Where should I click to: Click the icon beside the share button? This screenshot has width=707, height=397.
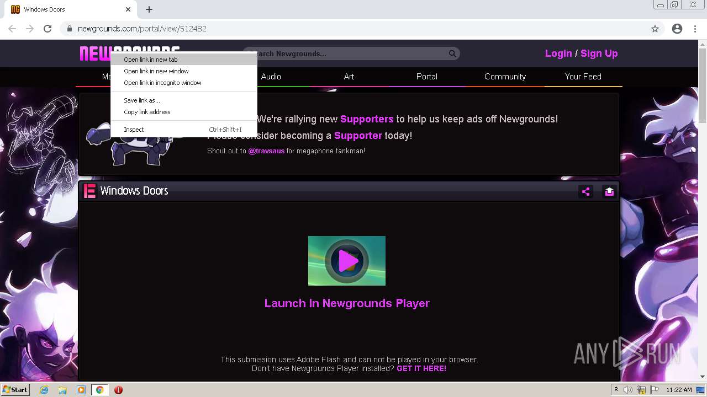609,191
